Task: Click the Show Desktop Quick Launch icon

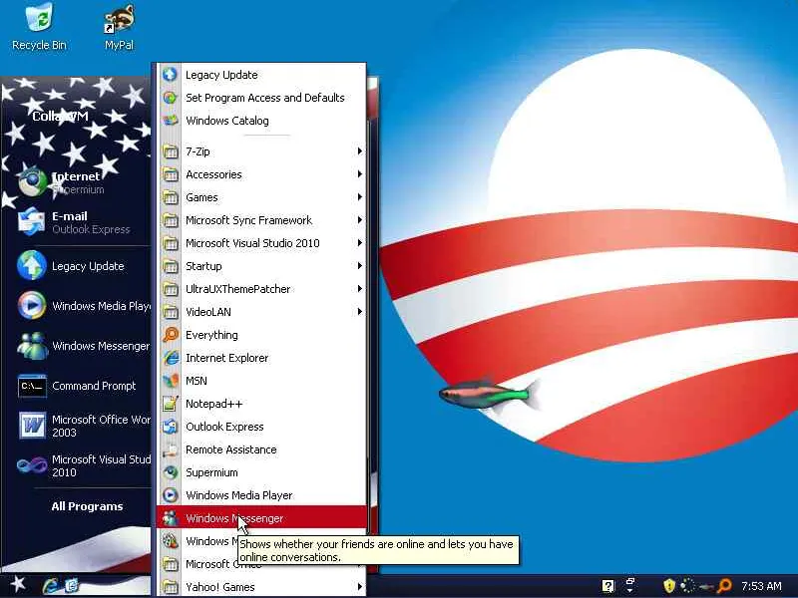Action: pos(72,586)
